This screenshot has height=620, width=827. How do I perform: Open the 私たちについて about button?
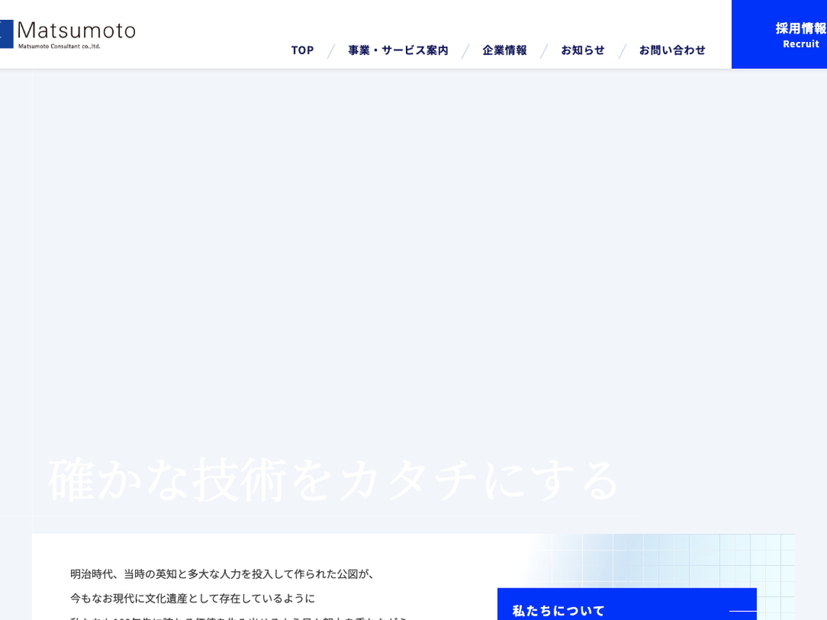(x=558, y=610)
